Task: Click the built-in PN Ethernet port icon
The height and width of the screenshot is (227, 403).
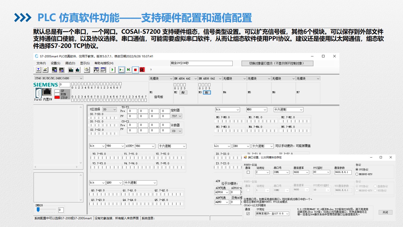Action: point(47,92)
